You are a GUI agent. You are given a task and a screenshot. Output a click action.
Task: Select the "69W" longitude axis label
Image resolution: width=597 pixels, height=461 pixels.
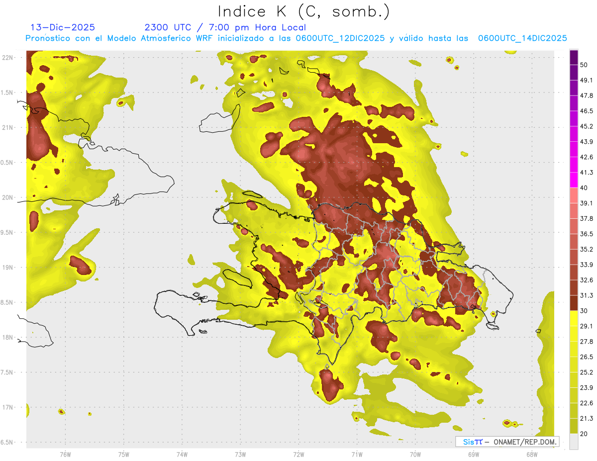(473, 454)
